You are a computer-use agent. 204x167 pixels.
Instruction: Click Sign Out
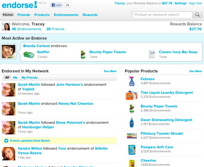click(x=195, y=3)
